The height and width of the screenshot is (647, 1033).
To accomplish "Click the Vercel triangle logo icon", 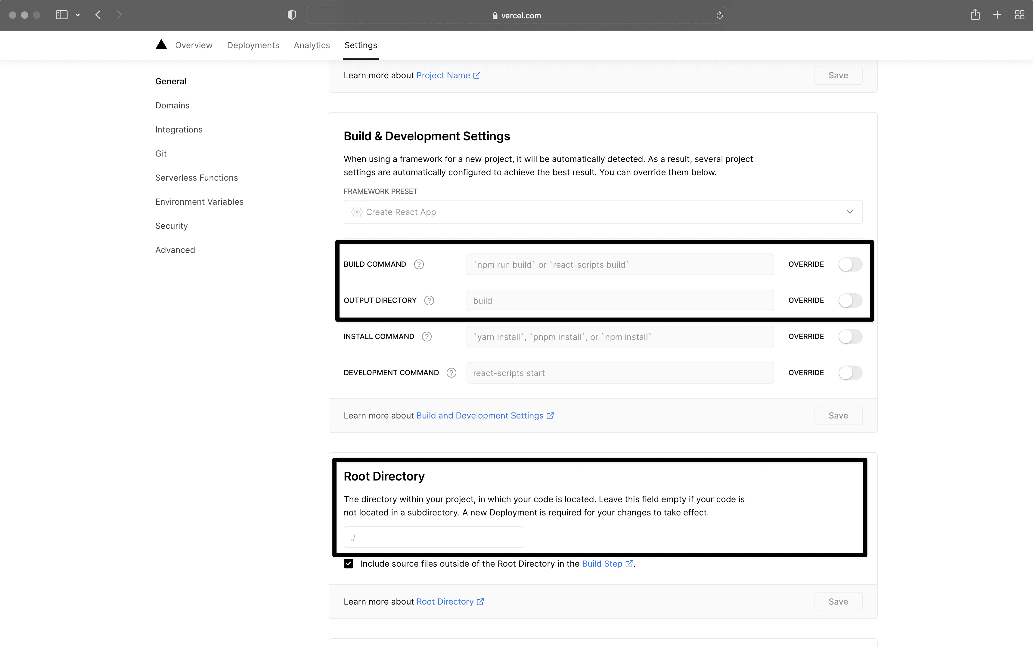I will coord(160,45).
